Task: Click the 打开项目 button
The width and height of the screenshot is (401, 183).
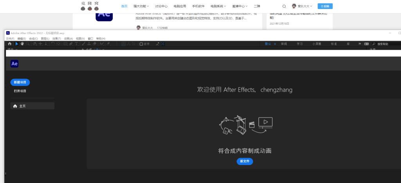Action: [x=20, y=91]
